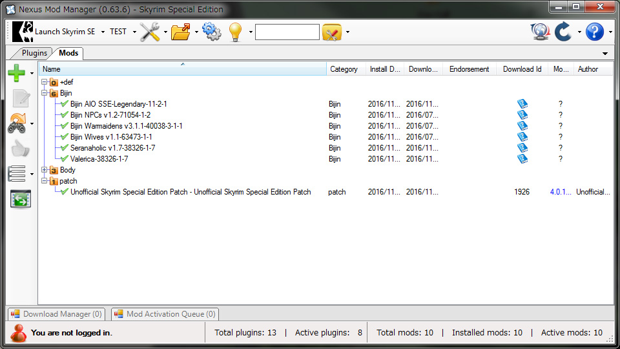The image size is (620, 349).
Task: Open the help icon dropdown arrow
Action: [x=610, y=32]
